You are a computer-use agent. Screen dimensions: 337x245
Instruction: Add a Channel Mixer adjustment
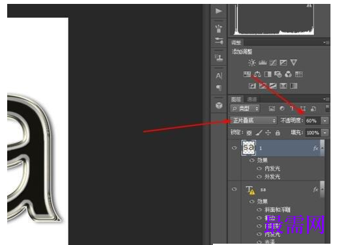pyautogui.click(x=288, y=74)
